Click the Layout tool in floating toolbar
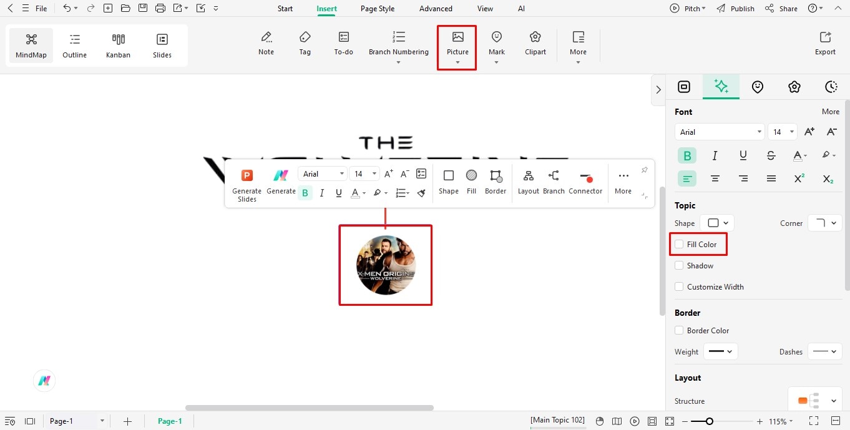This screenshot has height=430, width=850. click(x=529, y=182)
